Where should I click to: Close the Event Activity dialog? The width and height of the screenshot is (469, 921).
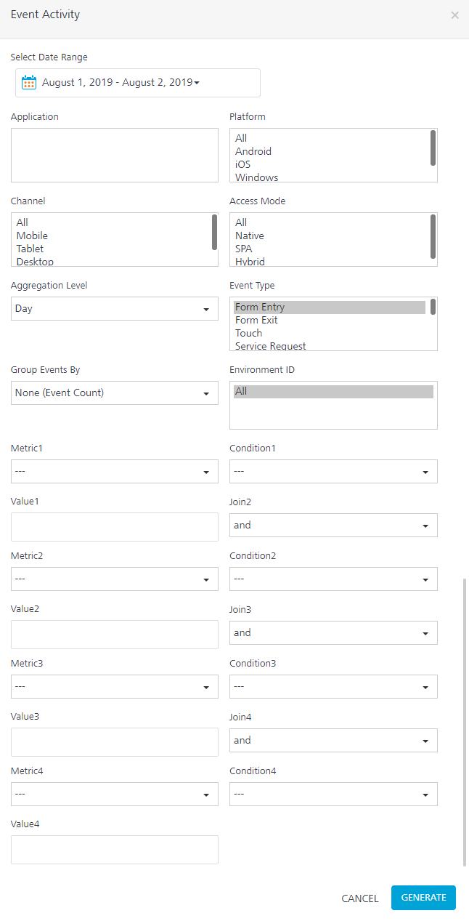tap(454, 15)
